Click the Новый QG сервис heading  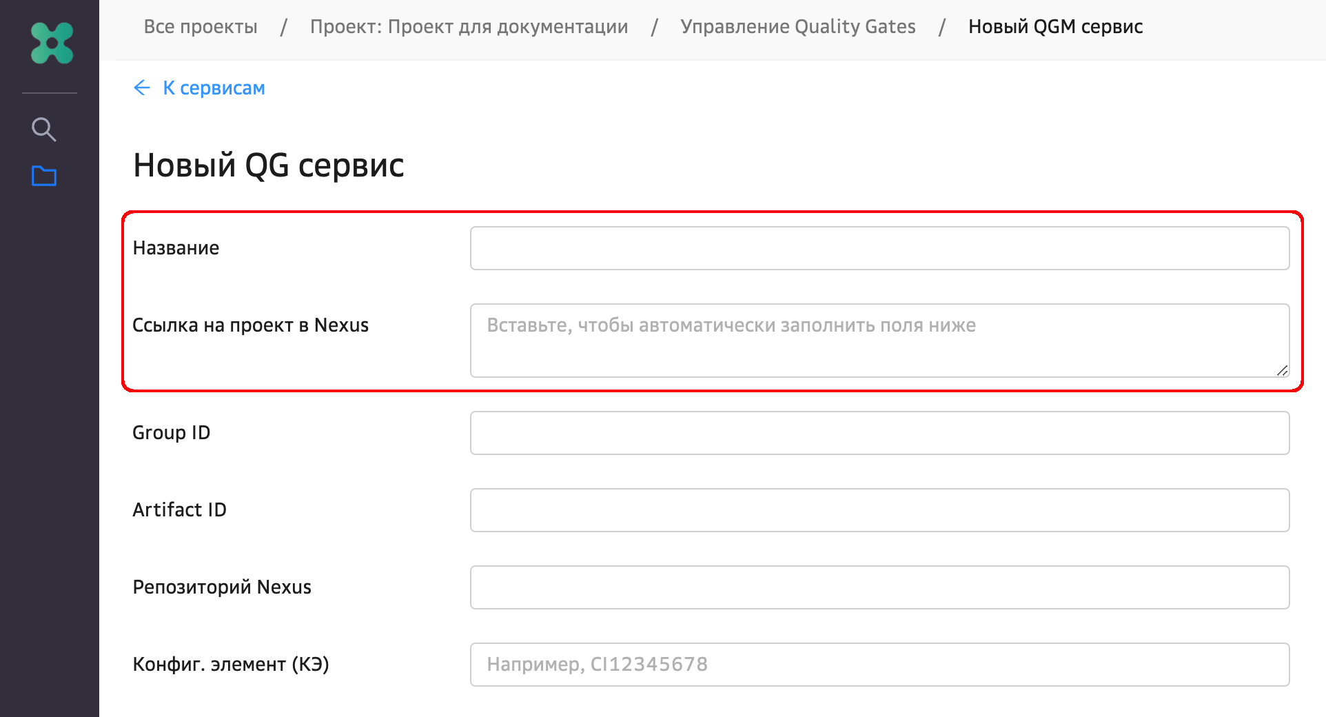point(268,165)
